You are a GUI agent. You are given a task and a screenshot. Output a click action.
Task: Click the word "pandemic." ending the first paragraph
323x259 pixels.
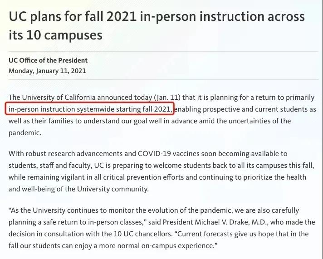(24, 133)
